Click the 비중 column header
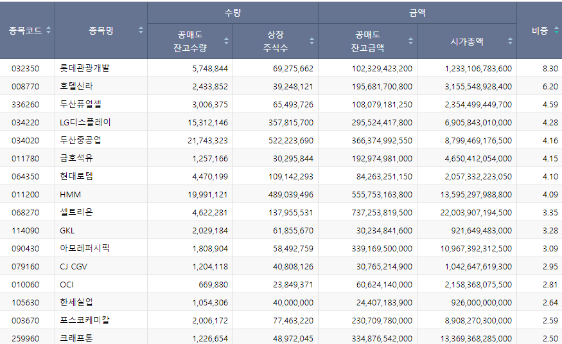Viewport: 562px width, 344px height. [540, 31]
